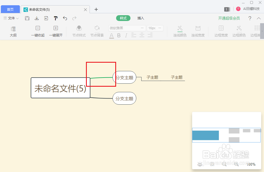This screenshot has width=264, height=172.
Task: Toggle the eye visibility icon in minimap panel
Action: [x=200, y=164]
